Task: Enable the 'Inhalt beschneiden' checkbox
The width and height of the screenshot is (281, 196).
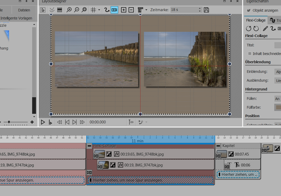Action: click(x=250, y=53)
